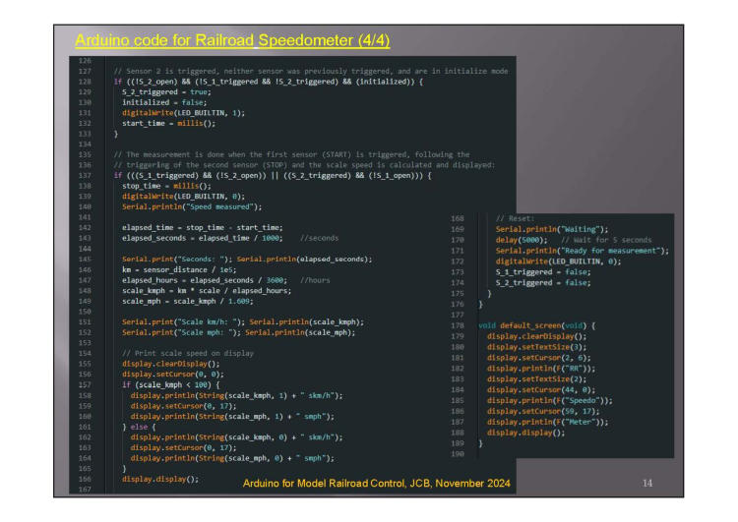Click the slide page number 14
Screen dimensions: 738x522
646,484
